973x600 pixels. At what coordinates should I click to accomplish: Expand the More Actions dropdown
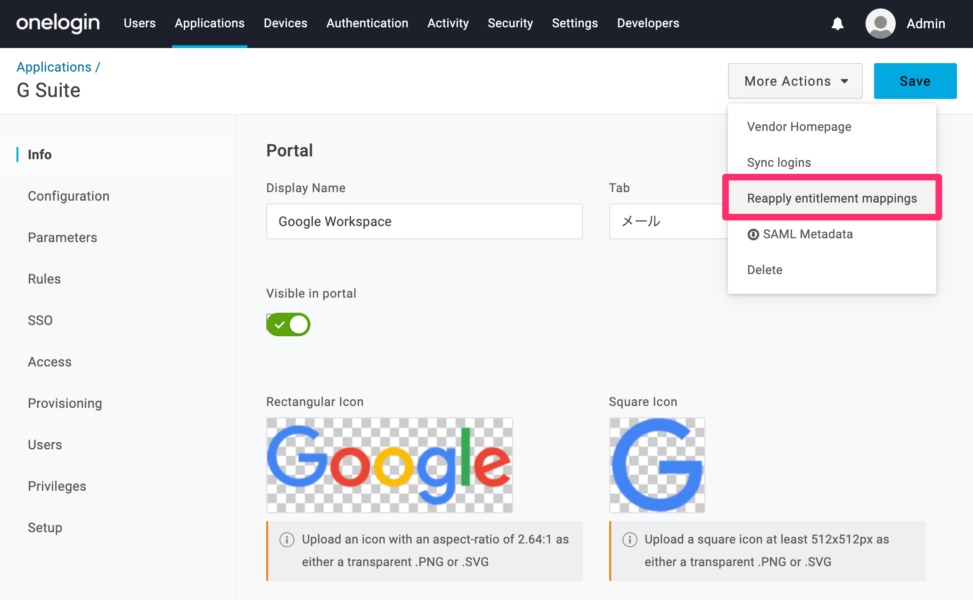(795, 81)
